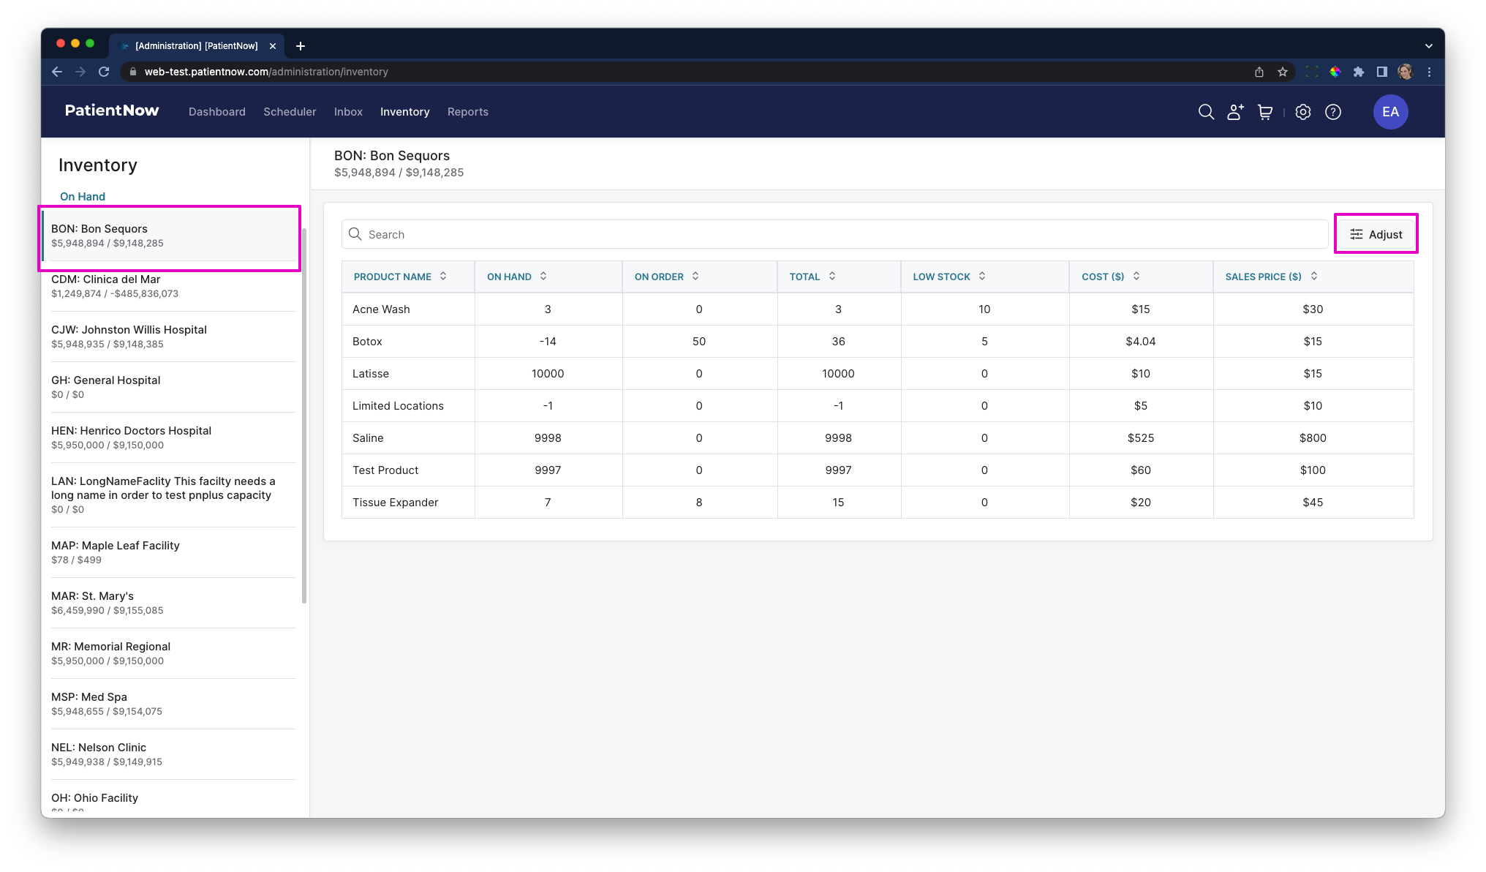This screenshot has height=872, width=1486.
Task: Click the browser forward arrow
Action: point(80,72)
